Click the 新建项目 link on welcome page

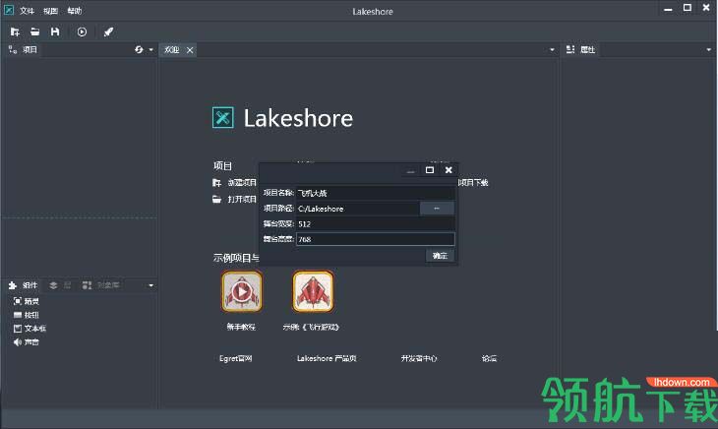click(242, 183)
